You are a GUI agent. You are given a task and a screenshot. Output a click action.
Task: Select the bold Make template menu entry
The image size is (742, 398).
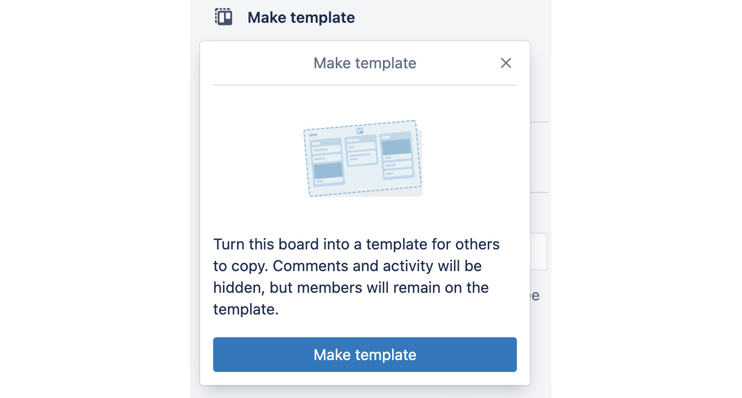point(301,17)
